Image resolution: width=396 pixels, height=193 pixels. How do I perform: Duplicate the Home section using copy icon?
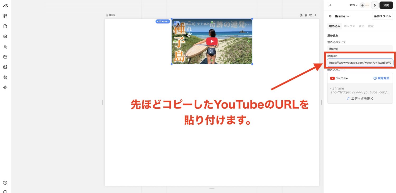point(311,15)
